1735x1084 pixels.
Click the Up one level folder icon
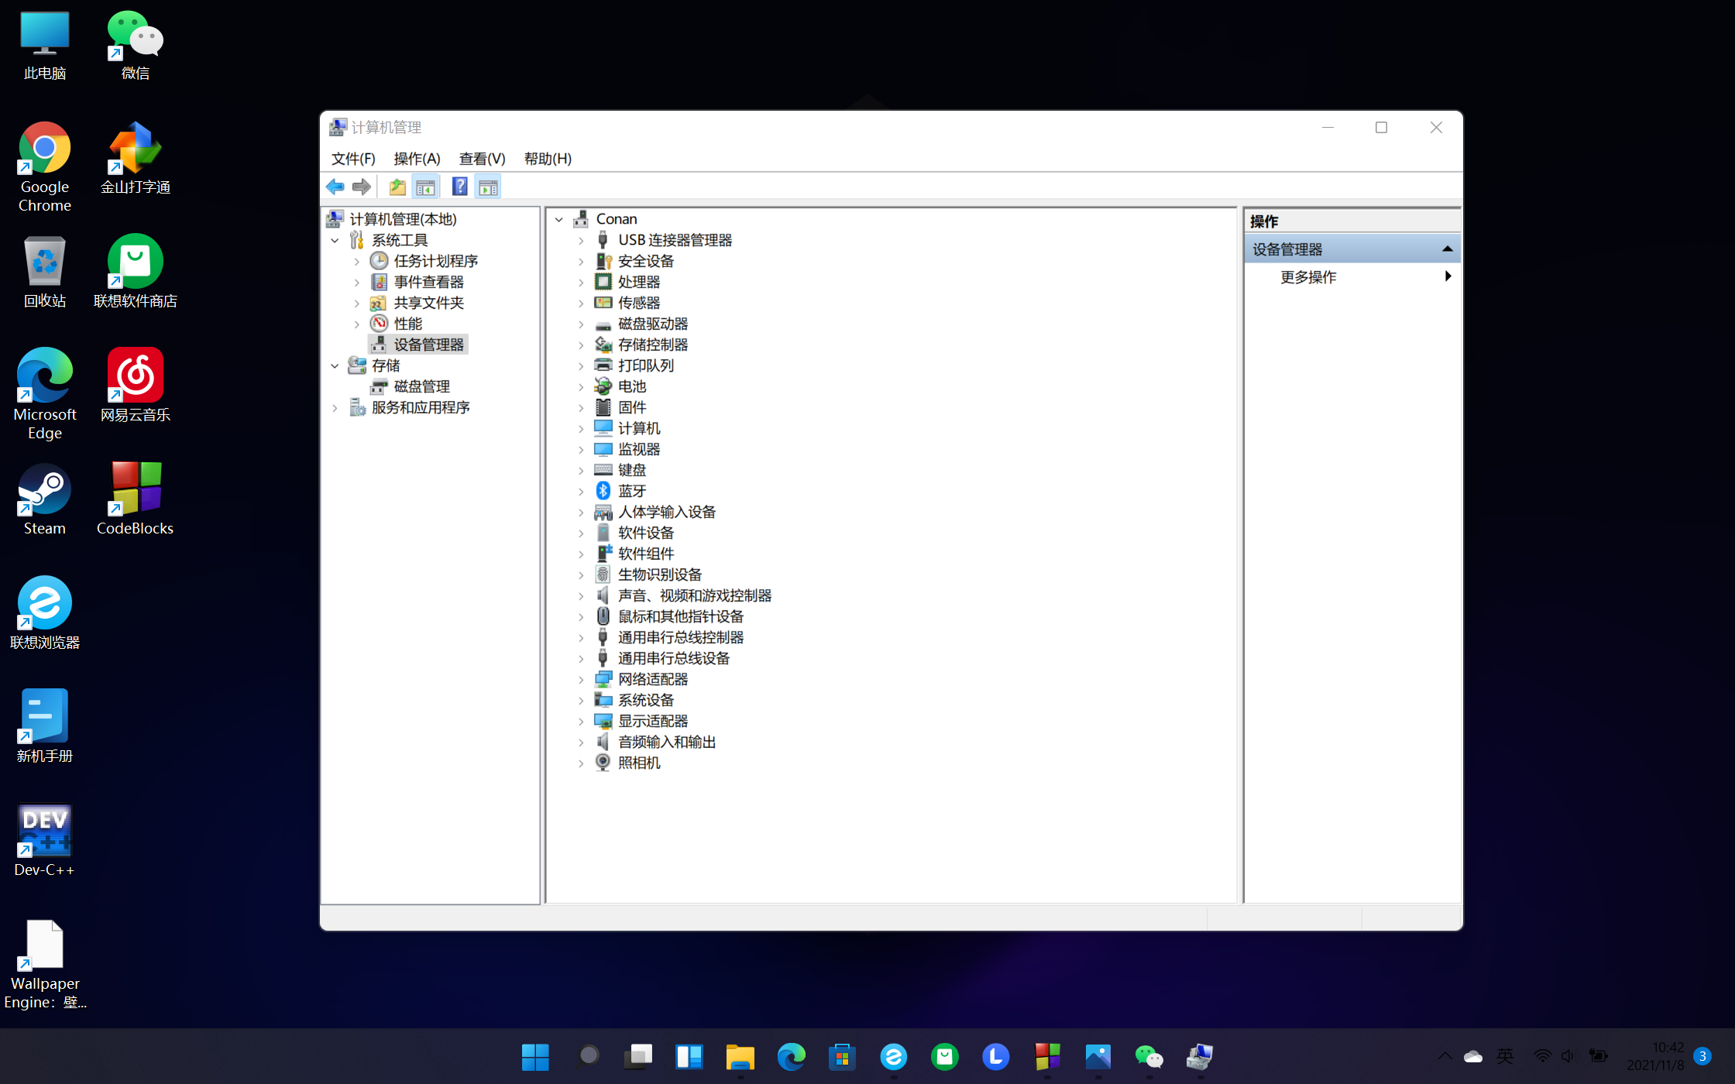(397, 187)
